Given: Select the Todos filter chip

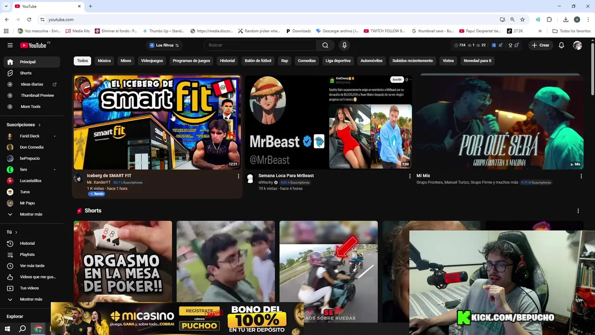Looking at the screenshot, I should tap(82, 61).
